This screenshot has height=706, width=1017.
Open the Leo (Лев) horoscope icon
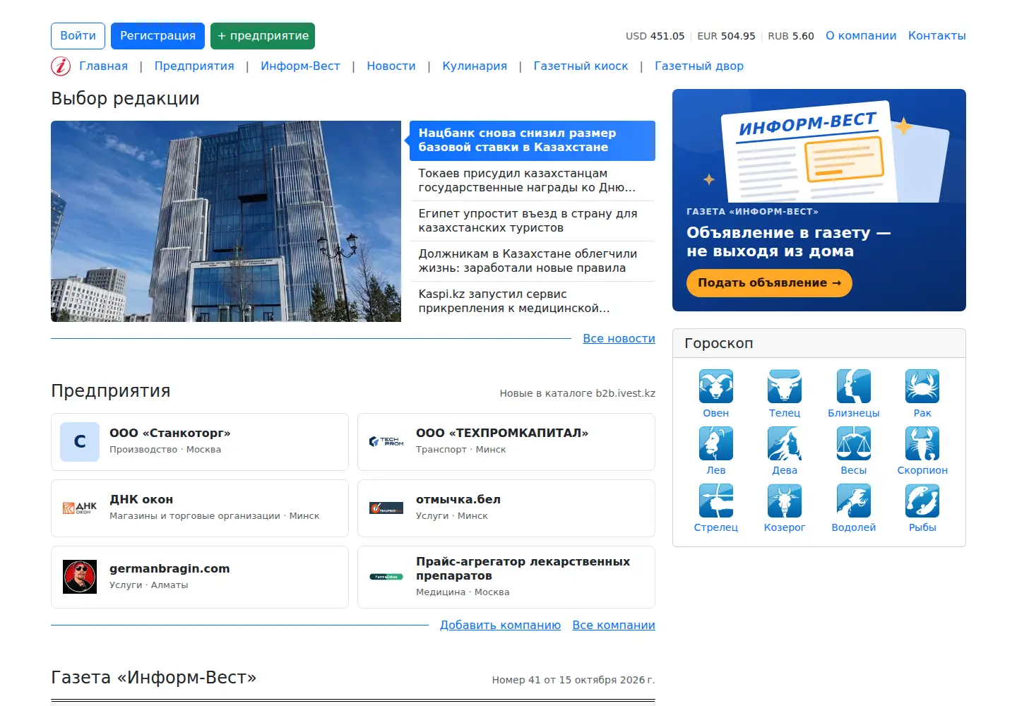point(715,443)
